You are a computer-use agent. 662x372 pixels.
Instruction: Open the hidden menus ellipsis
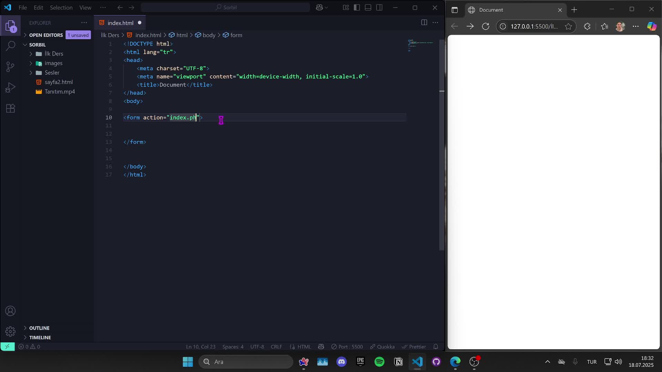pyautogui.click(x=103, y=8)
